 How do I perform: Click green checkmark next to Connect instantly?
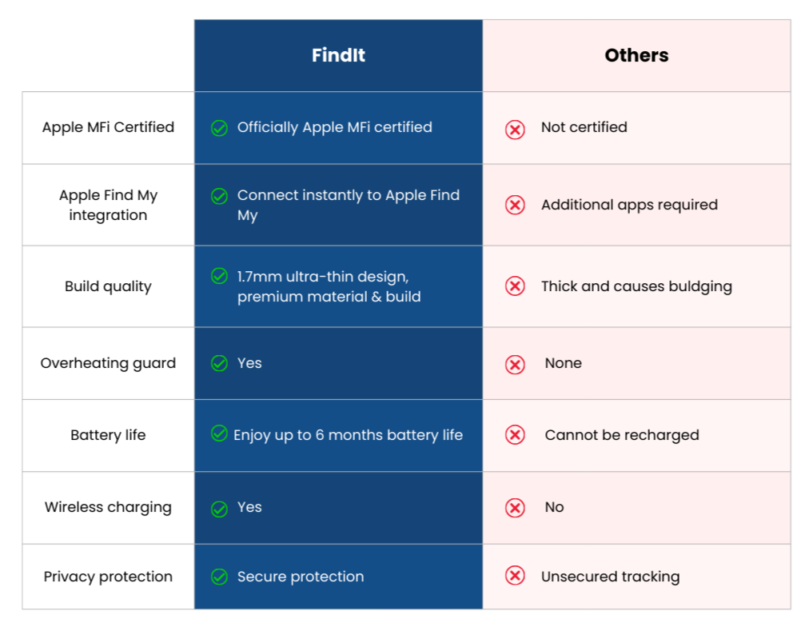point(219,196)
